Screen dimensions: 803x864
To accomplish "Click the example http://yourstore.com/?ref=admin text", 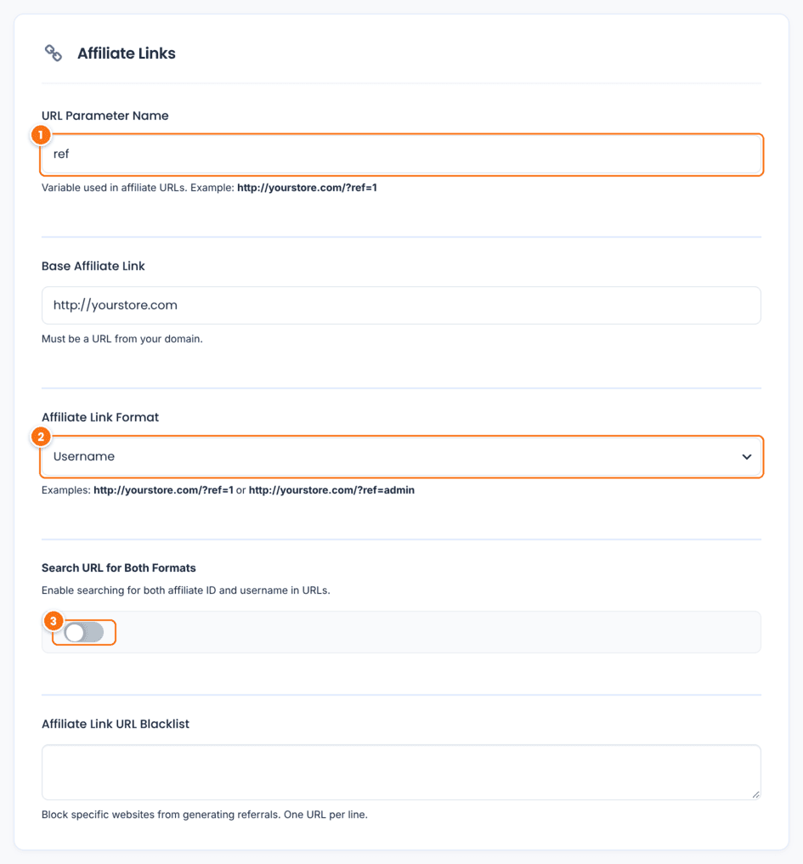I will pyautogui.click(x=331, y=490).
